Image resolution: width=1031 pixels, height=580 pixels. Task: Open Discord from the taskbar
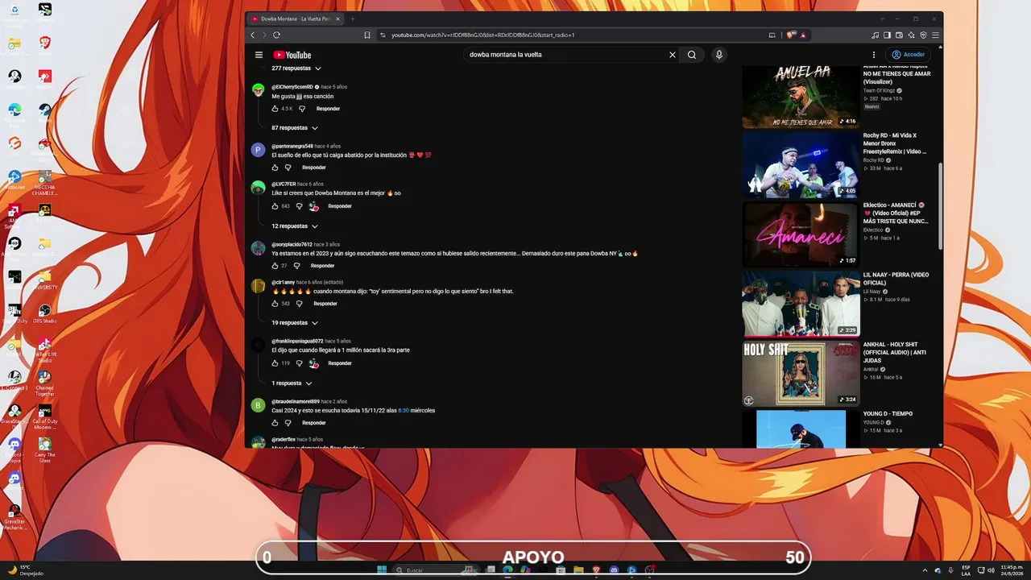[614, 570]
